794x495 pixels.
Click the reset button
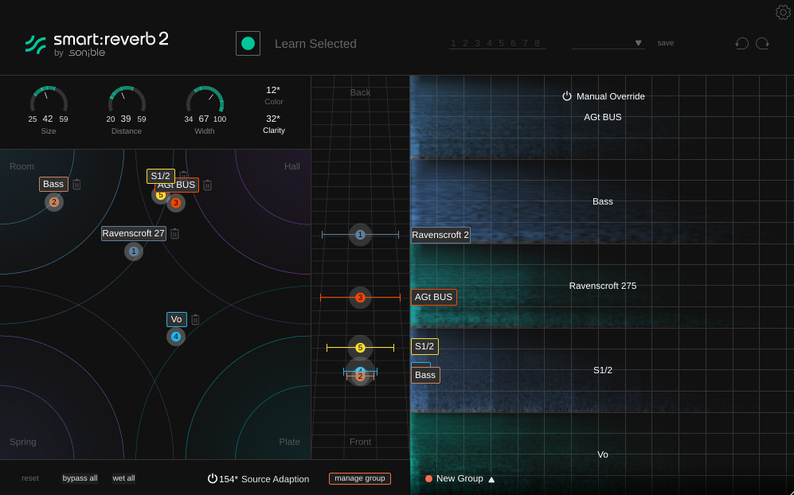click(30, 478)
